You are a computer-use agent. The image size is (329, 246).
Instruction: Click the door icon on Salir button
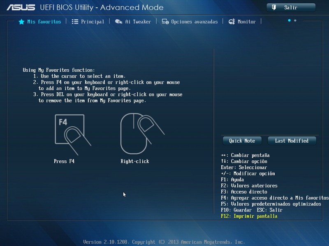273,7
